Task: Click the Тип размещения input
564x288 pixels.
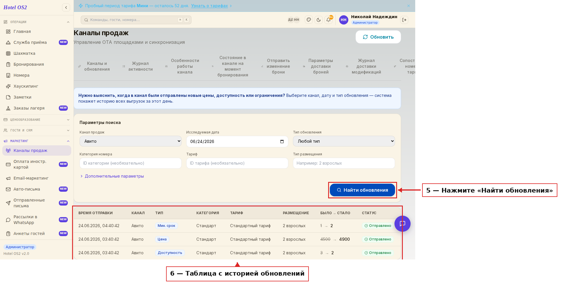Action: point(344,163)
